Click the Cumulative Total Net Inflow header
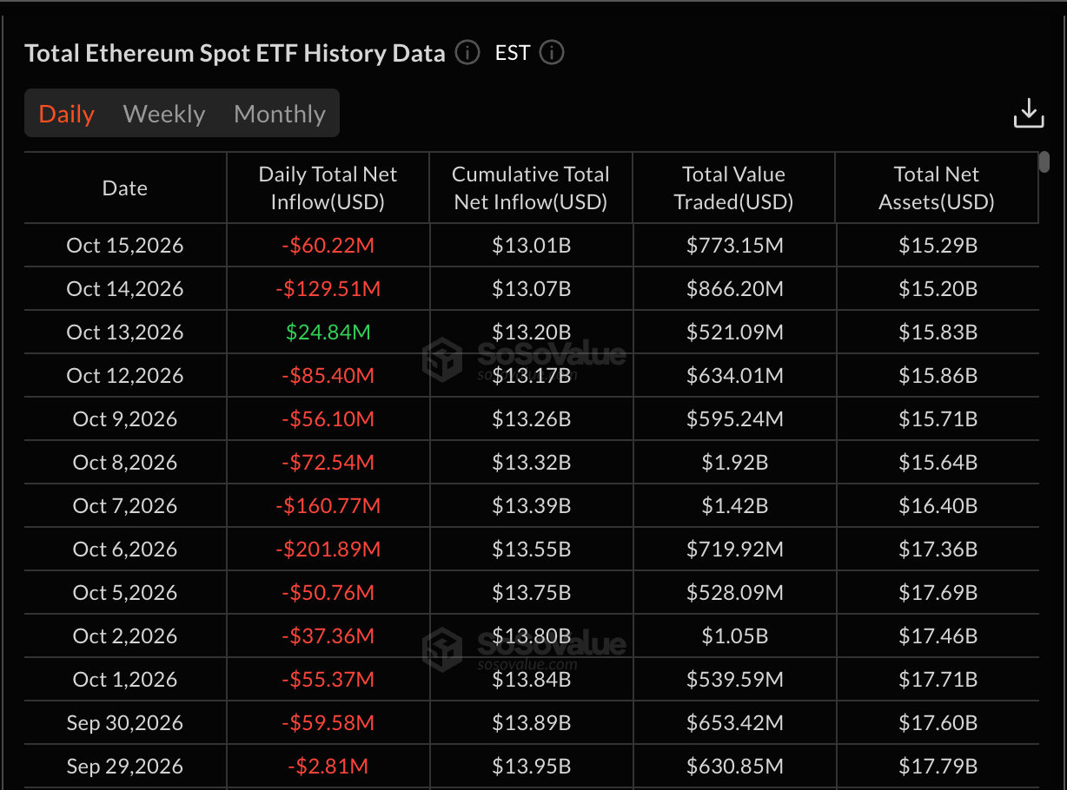 [531, 188]
